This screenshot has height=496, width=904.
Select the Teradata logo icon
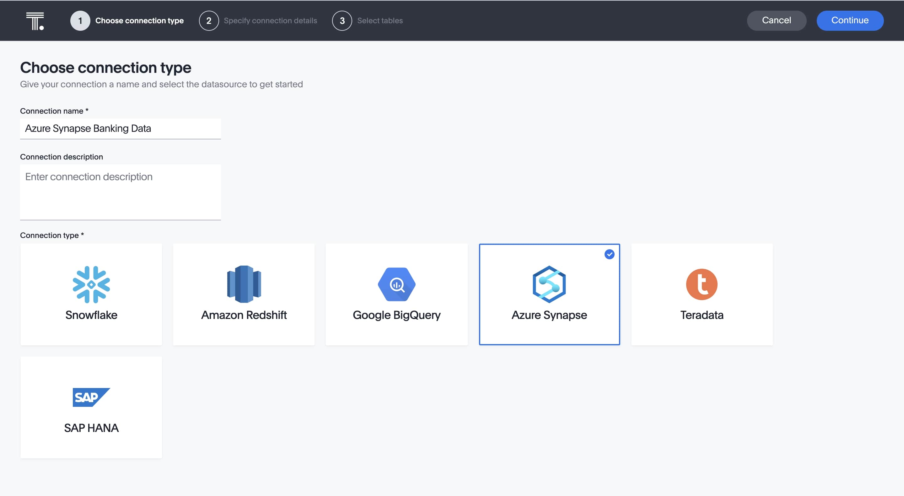pyautogui.click(x=702, y=284)
